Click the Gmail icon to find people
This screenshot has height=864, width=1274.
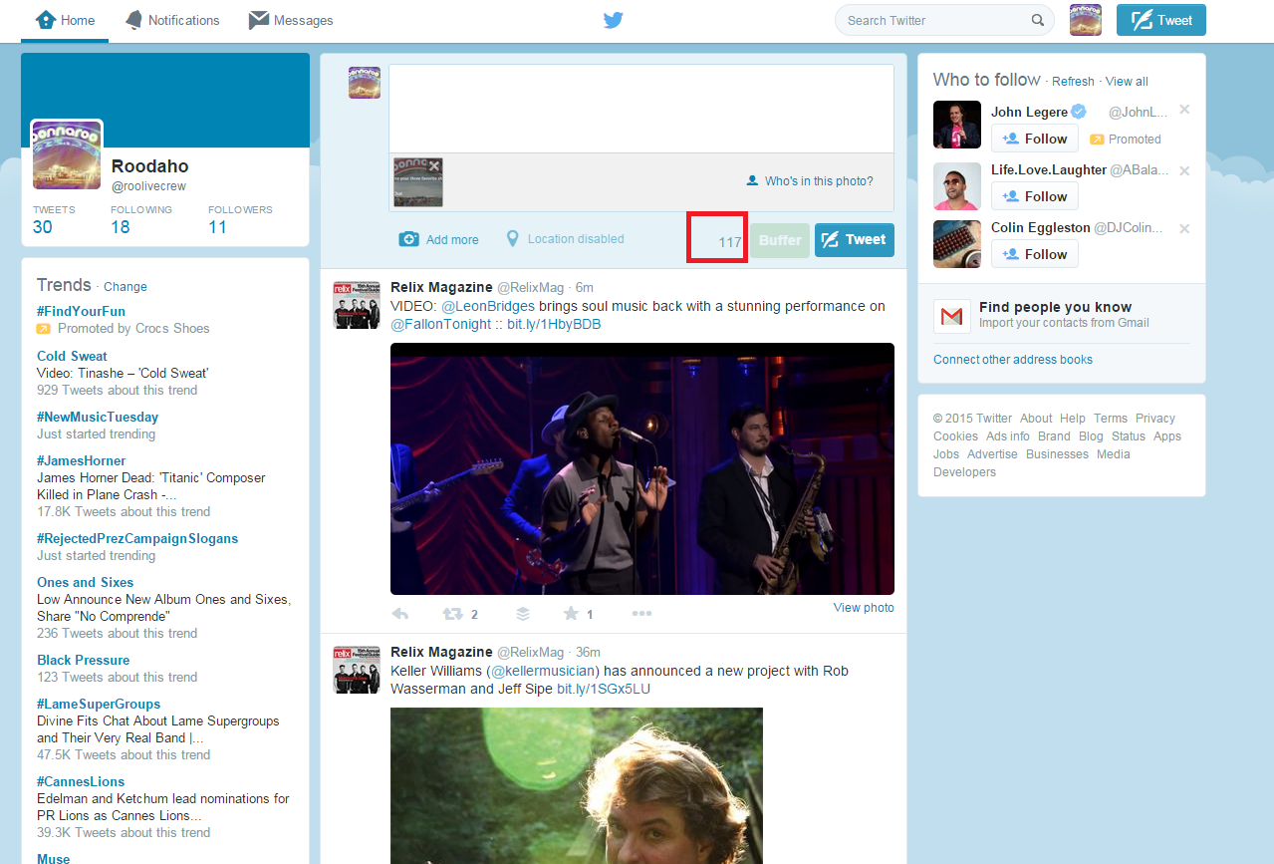952,317
